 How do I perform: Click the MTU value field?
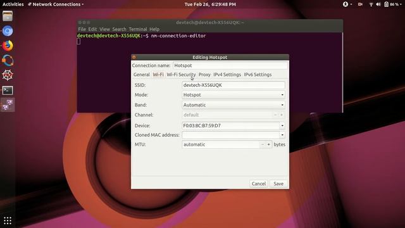[x=221, y=144]
